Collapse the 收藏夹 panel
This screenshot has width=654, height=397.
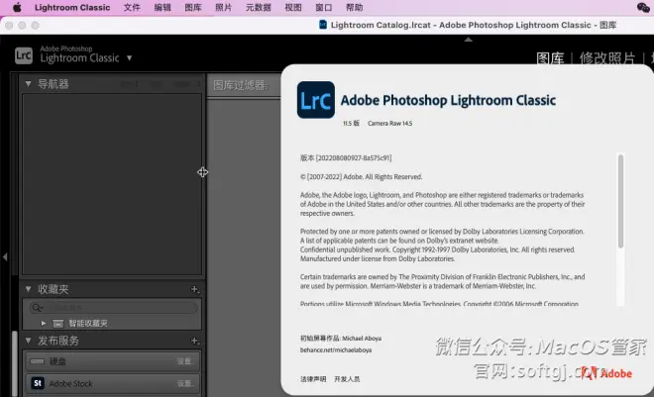[28, 289]
